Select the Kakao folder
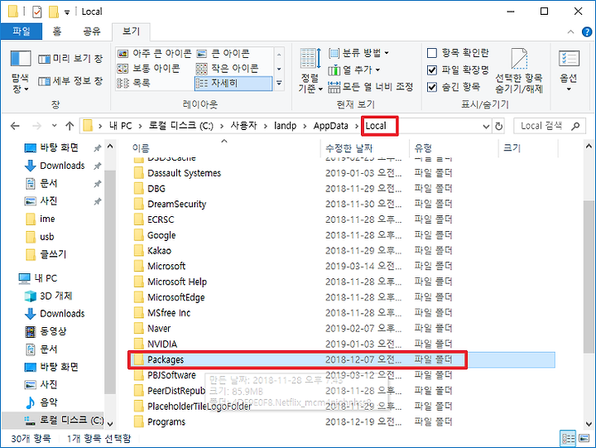Screen dimensions: 596x448 click(159, 251)
